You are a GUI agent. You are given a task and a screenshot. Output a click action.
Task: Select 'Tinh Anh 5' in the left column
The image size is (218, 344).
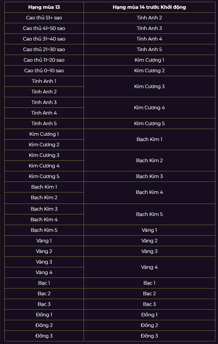click(x=44, y=123)
